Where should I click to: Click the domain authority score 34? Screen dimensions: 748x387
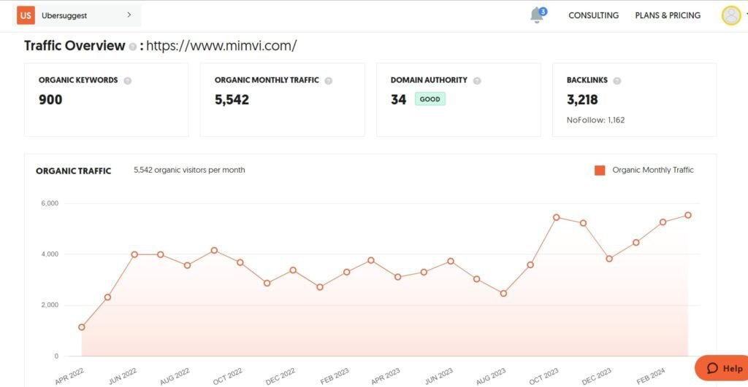tap(398, 100)
